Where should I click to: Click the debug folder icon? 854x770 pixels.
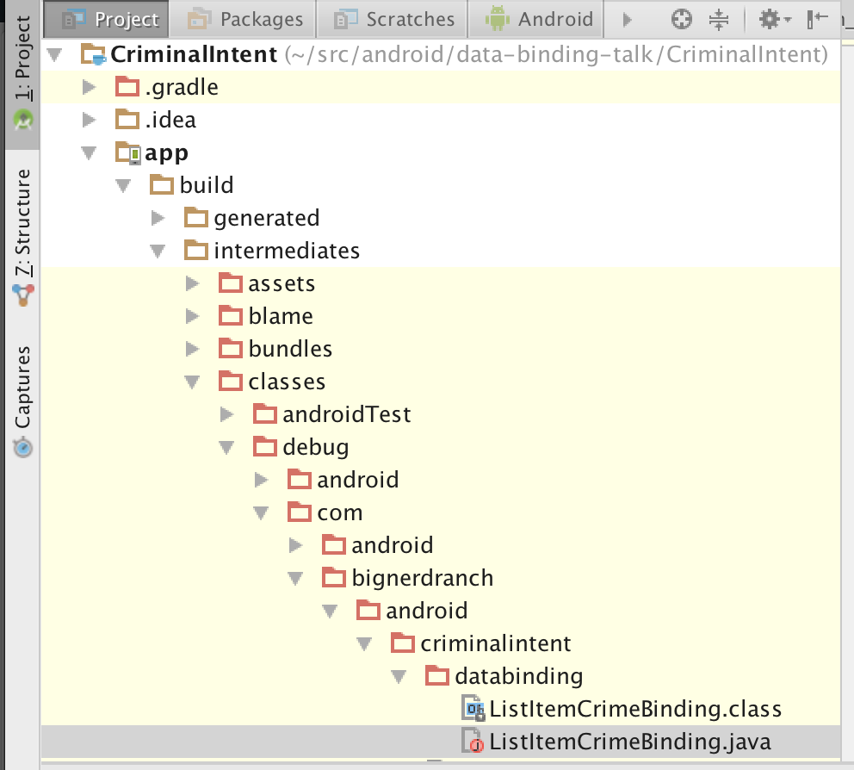265,446
